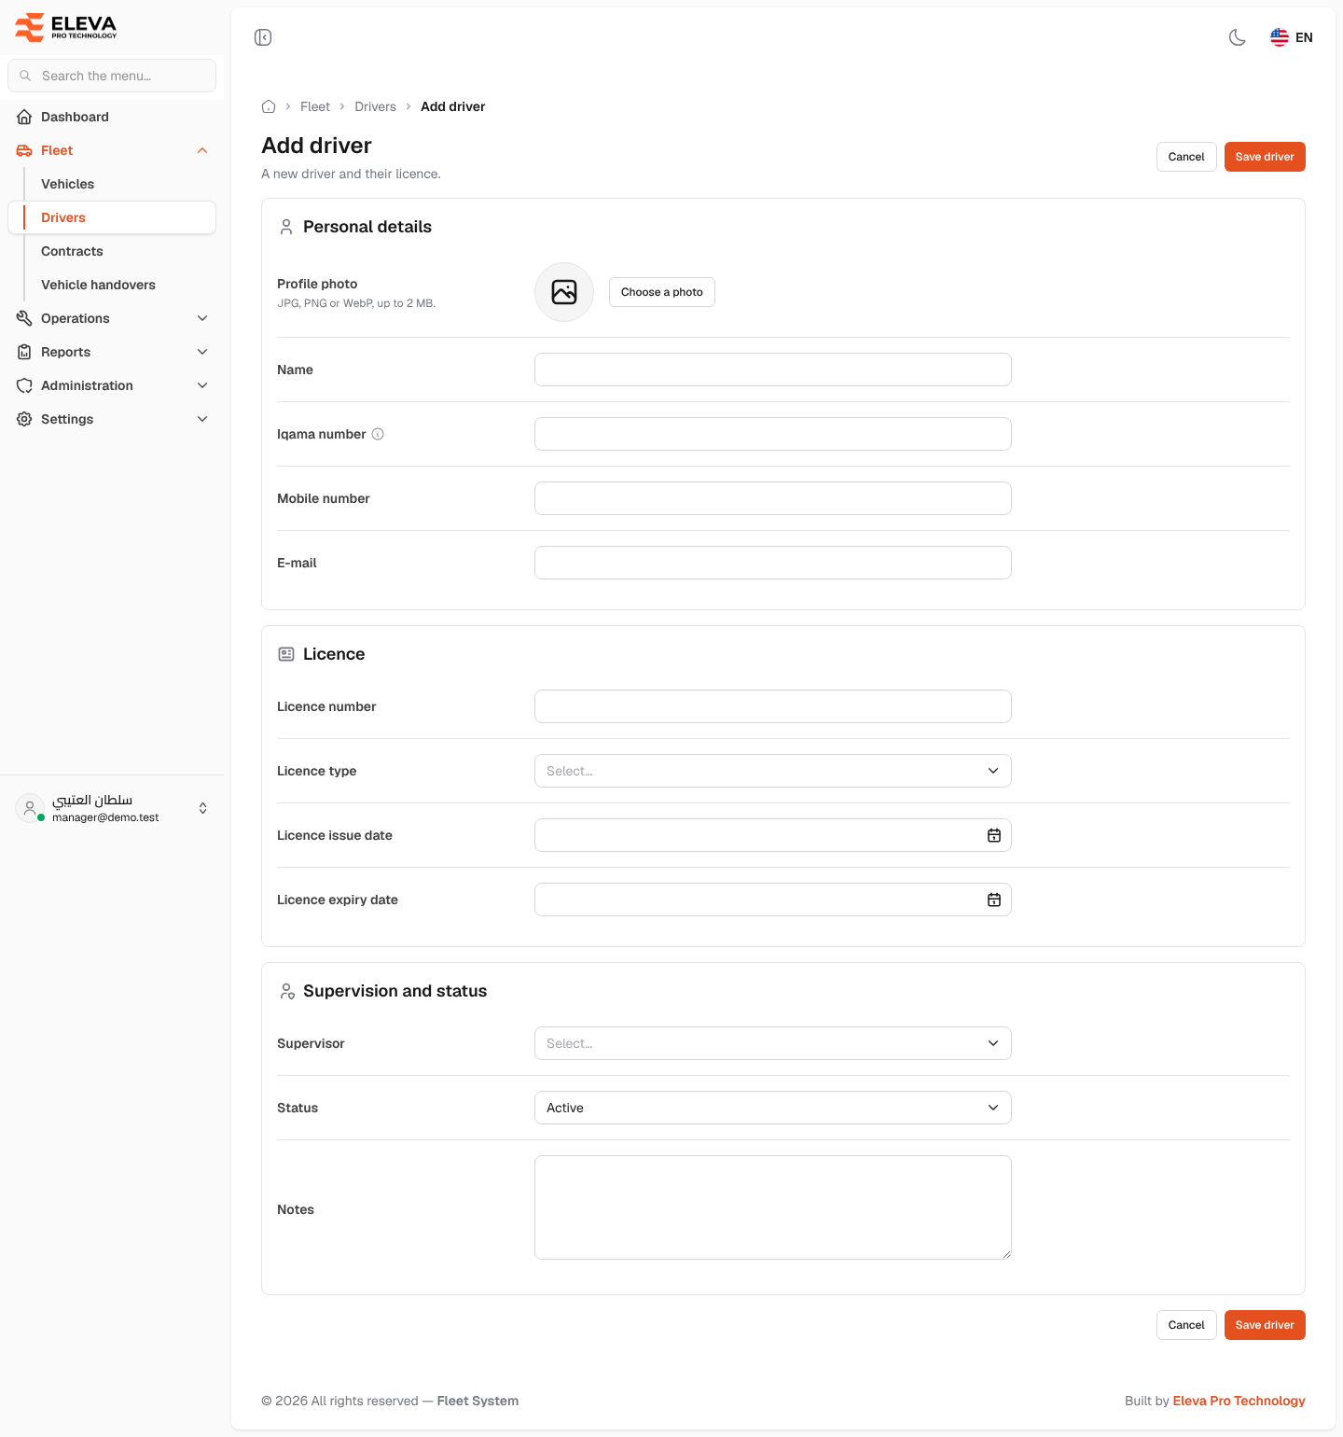This screenshot has width=1343, height=1437.
Task: Focus the Name input field
Action: [773, 370]
